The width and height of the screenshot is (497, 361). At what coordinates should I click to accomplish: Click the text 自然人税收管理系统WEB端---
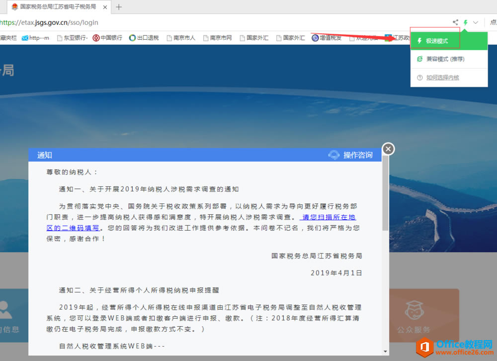point(112,346)
